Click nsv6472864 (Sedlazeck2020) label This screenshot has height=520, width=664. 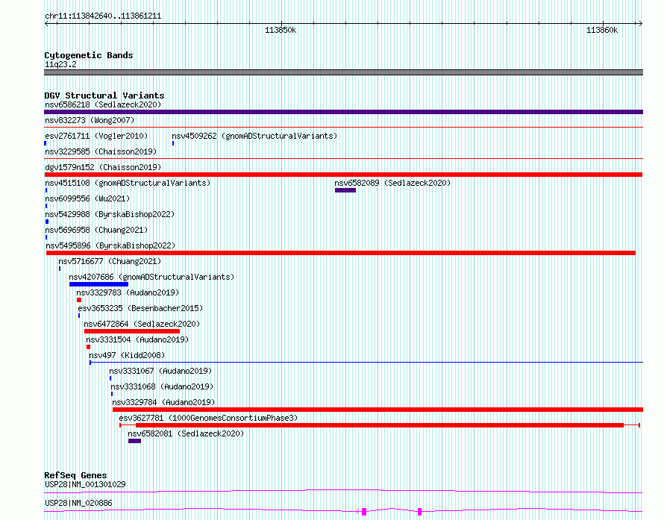tap(142, 324)
